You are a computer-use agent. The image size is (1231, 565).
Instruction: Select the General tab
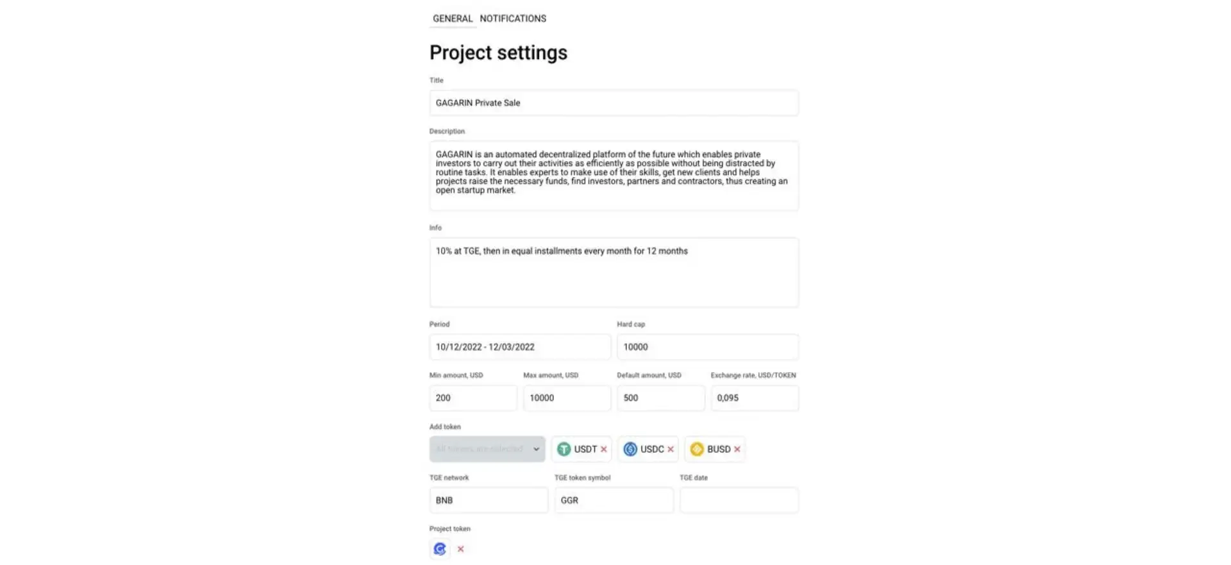(x=452, y=19)
